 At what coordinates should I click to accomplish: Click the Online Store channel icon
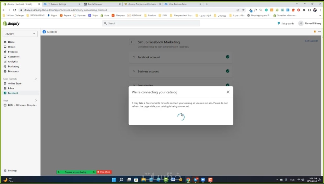pos(5,83)
